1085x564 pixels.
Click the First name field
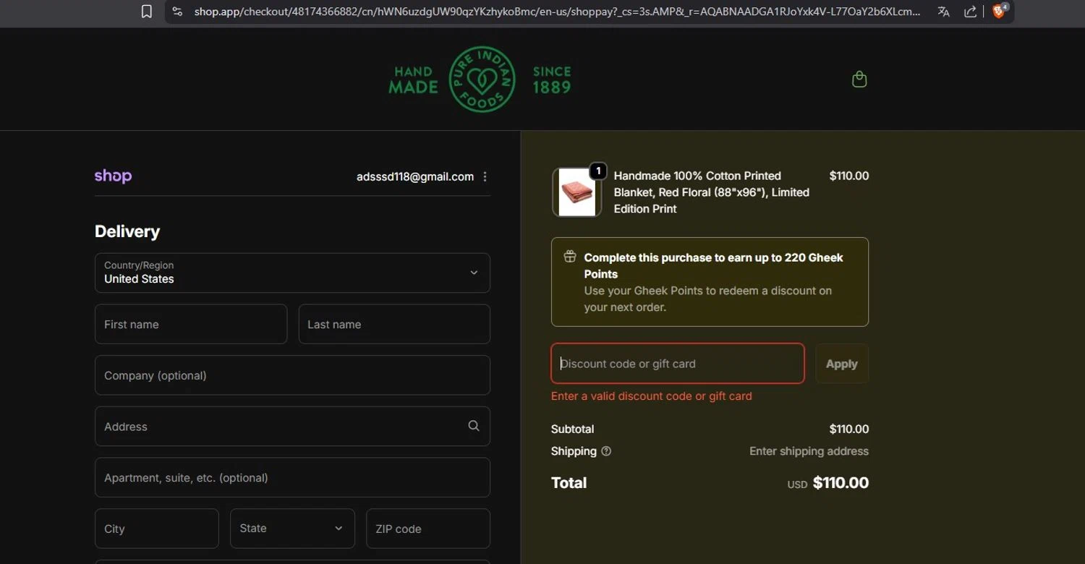tap(191, 324)
